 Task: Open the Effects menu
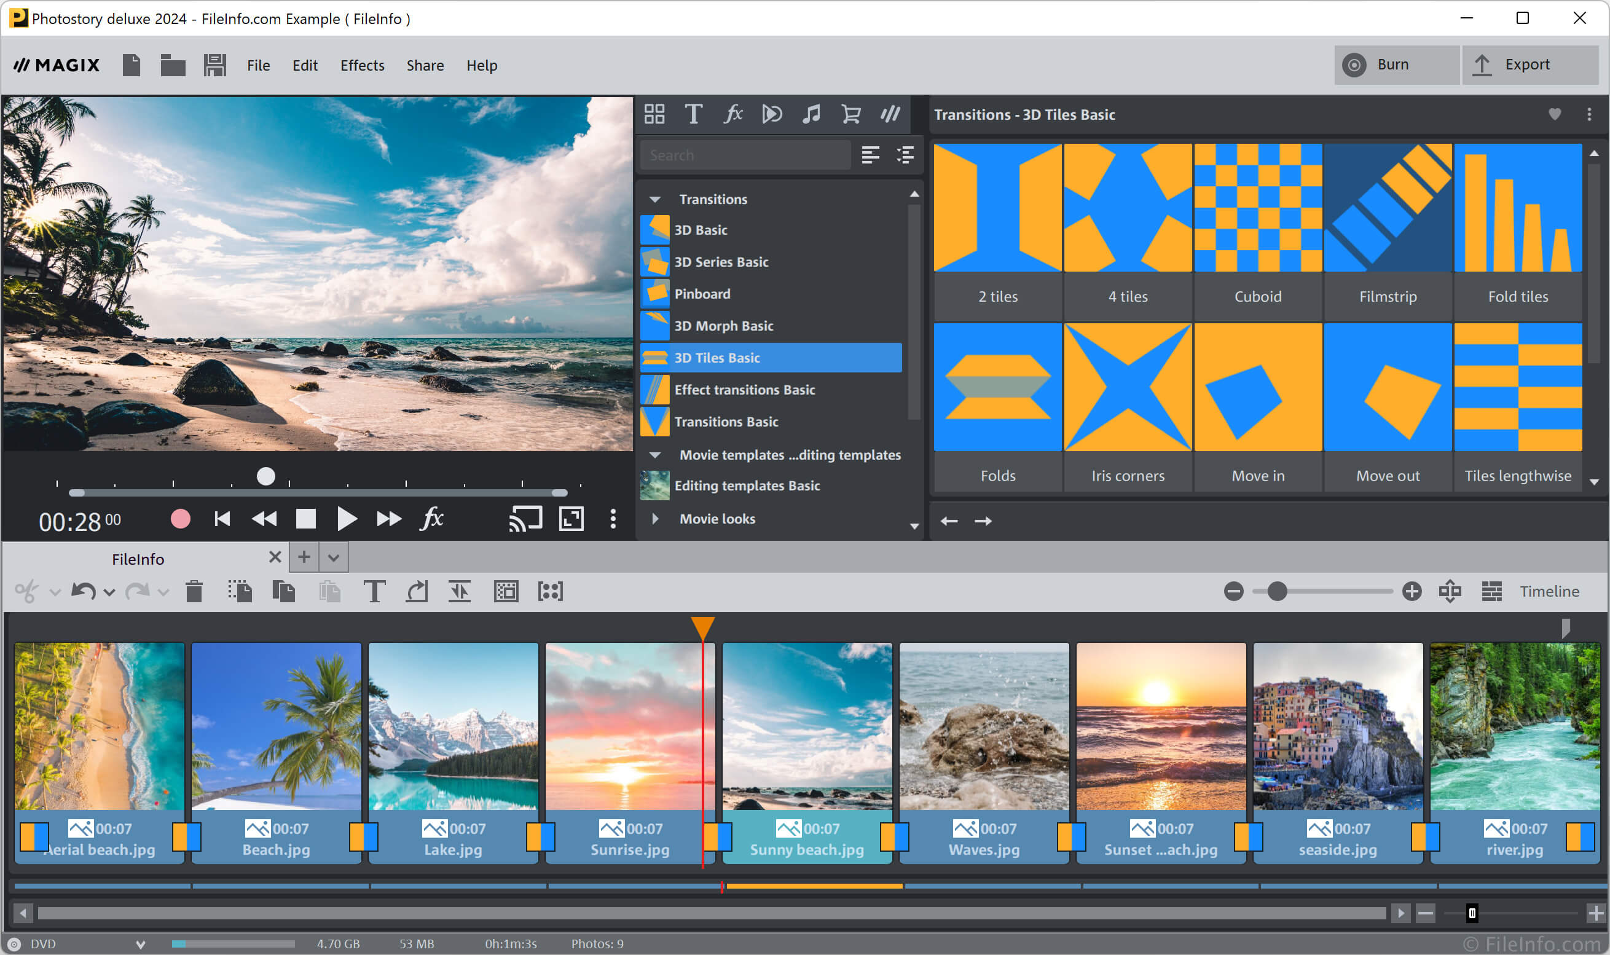(x=362, y=65)
